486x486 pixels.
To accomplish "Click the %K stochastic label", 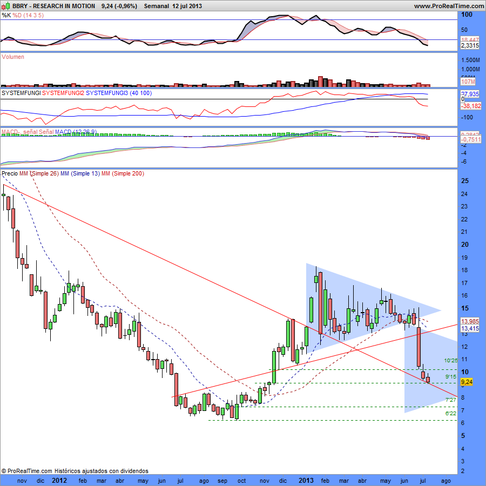I will [x=6, y=15].
